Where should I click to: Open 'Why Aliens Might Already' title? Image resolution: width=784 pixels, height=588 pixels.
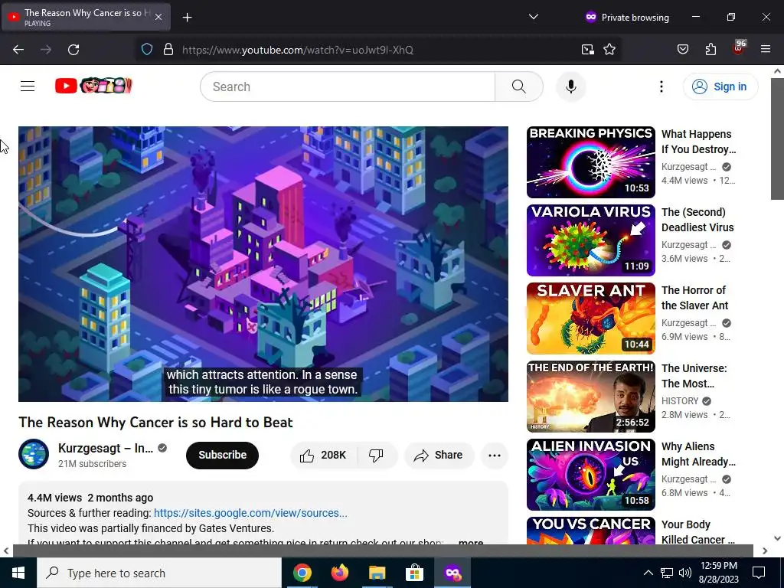pos(698,453)
